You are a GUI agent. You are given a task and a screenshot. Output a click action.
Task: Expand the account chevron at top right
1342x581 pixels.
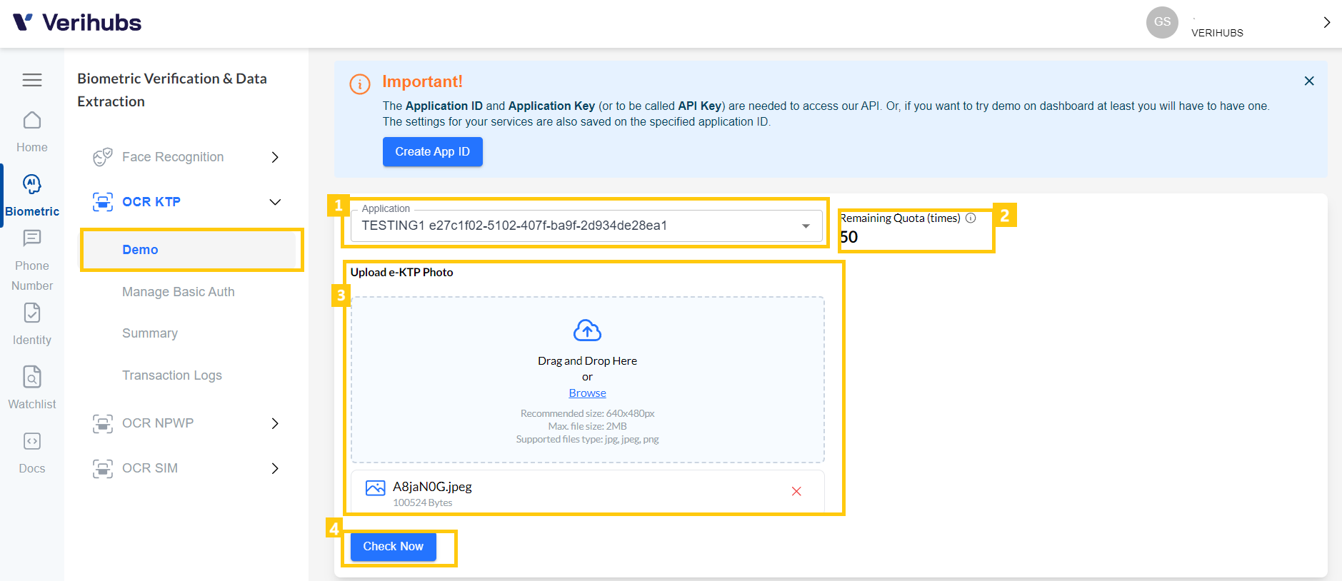click(x=1326, y=22)
